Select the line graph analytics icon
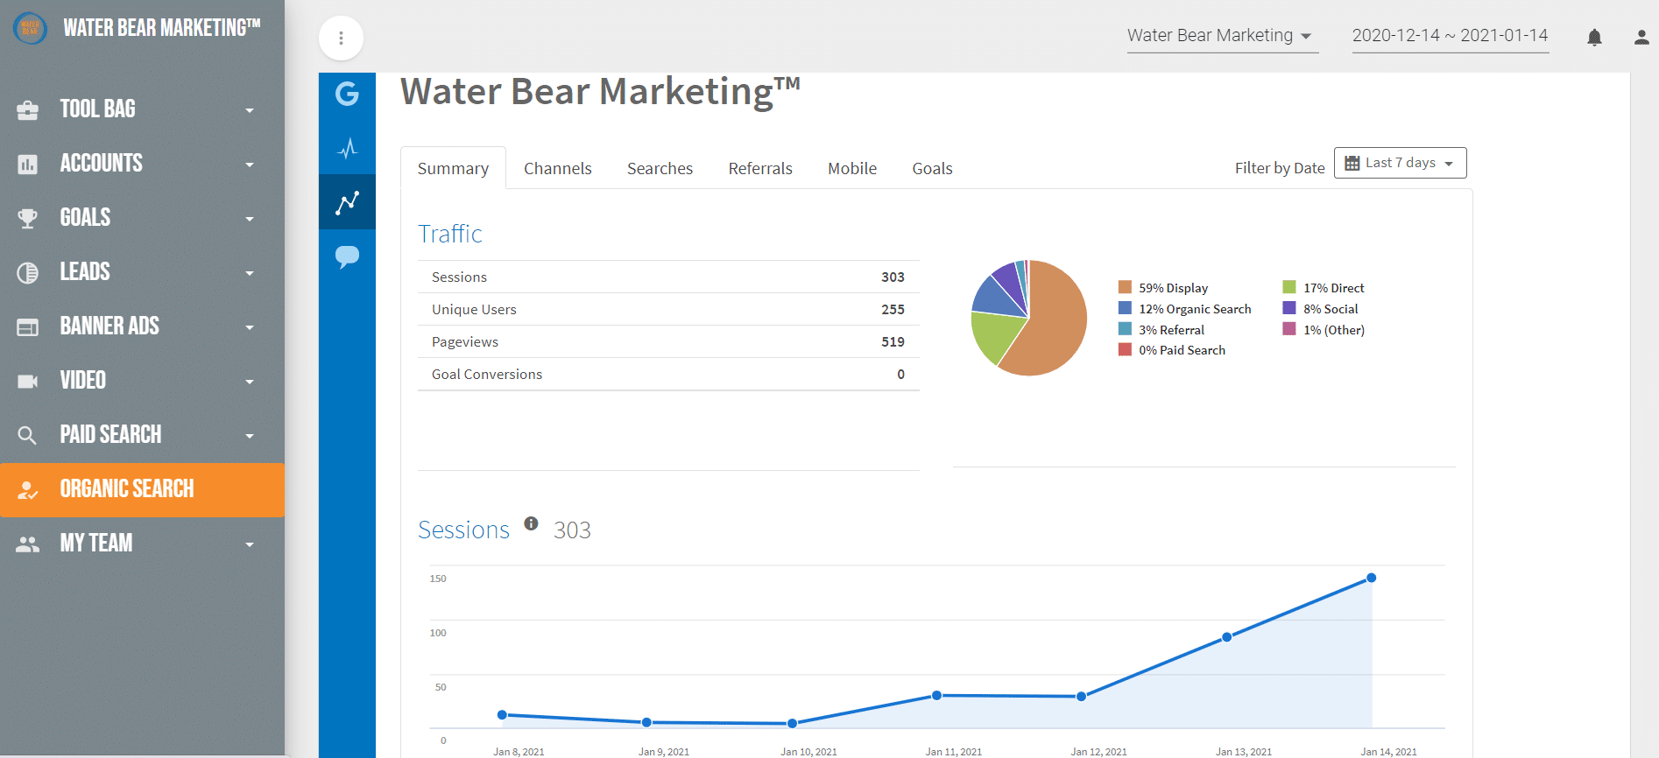The image size is (1659, 758). pyautogui.click(x=347, y=201)
